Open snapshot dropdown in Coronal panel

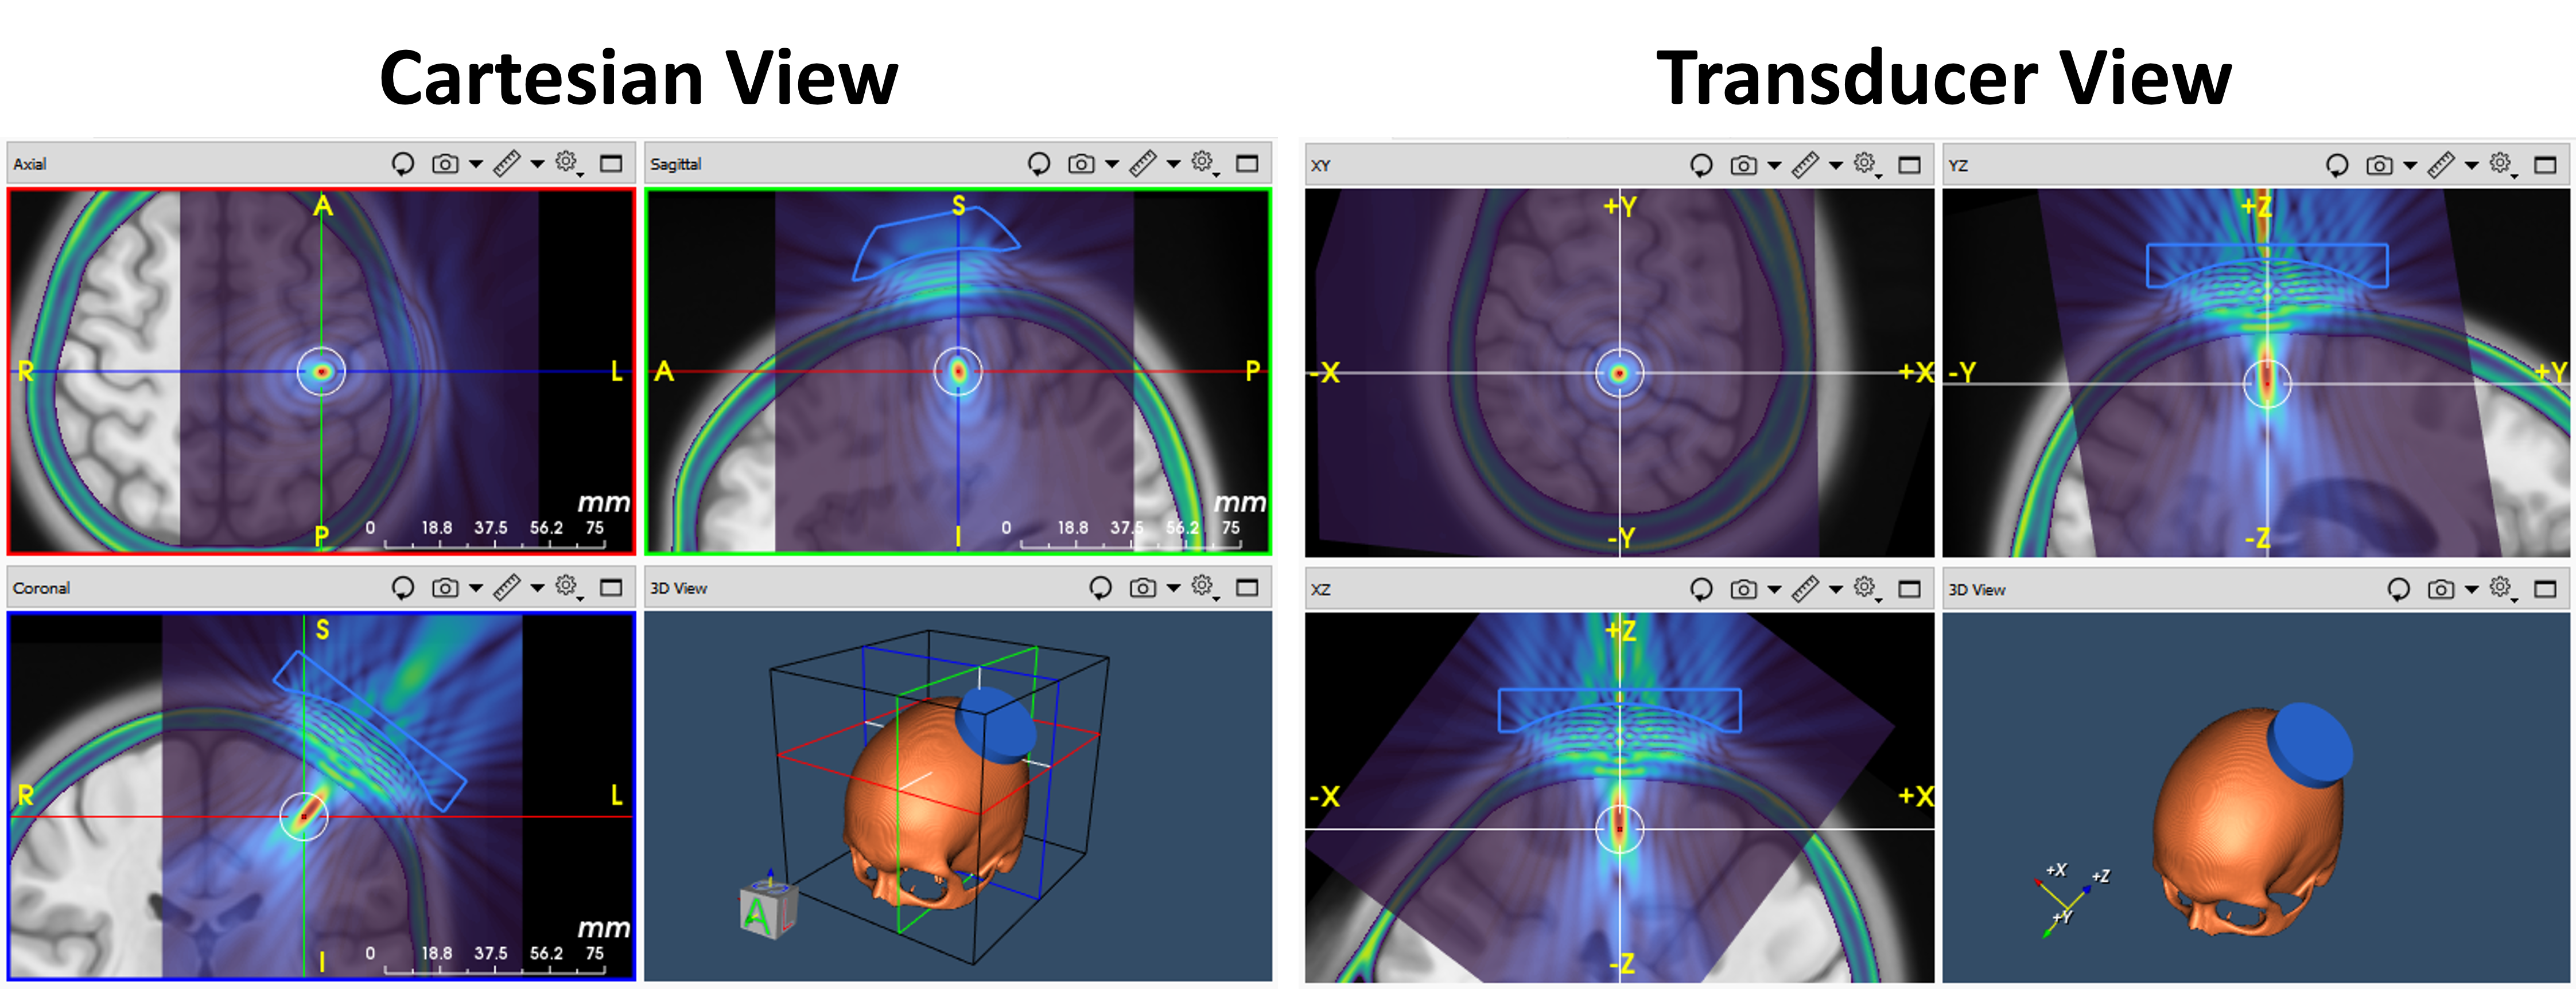point(476,588)
